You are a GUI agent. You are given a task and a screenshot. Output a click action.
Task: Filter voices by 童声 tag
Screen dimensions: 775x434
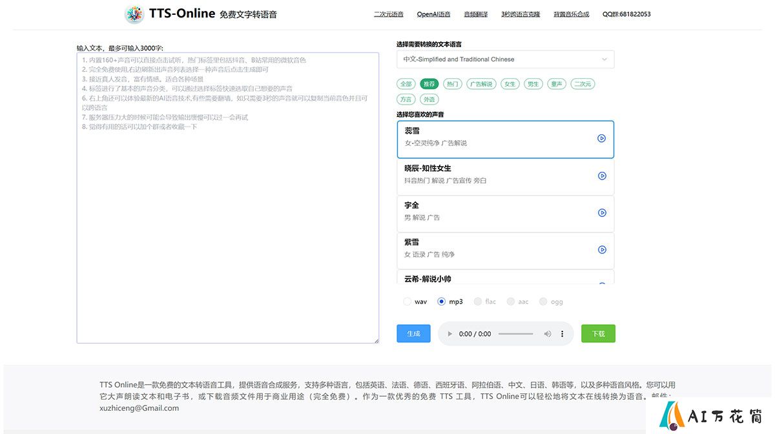click(556, 84)
